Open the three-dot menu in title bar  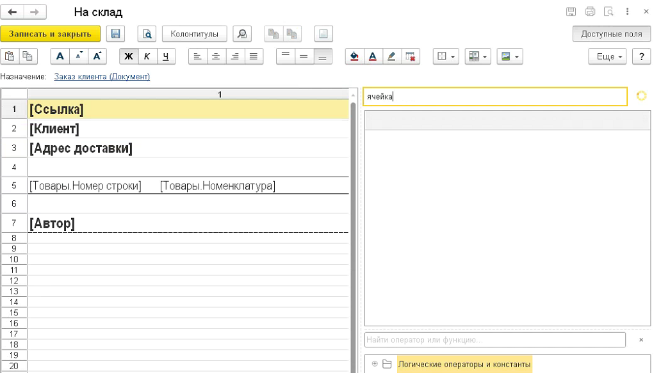tap(628, 12)
